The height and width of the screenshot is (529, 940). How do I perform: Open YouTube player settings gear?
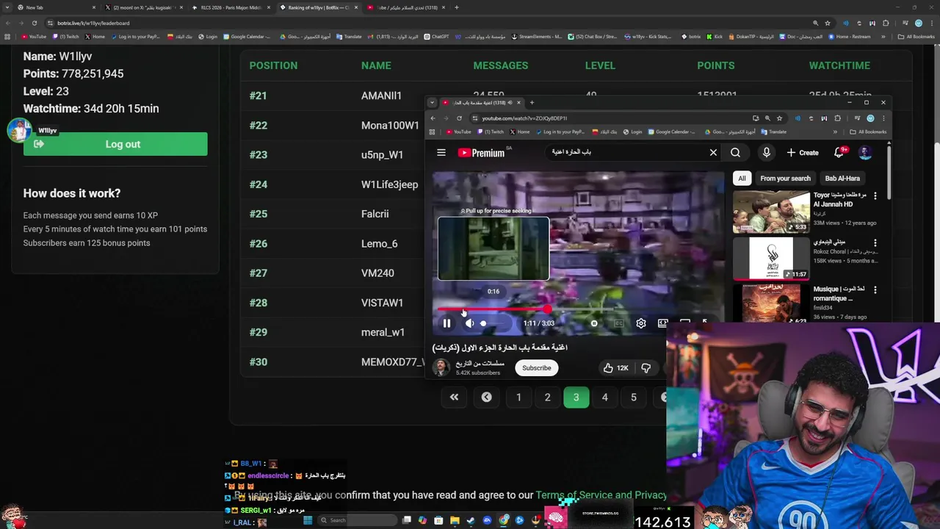641,323
